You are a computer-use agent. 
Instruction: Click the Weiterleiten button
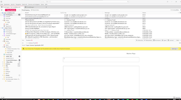(148, 40)
